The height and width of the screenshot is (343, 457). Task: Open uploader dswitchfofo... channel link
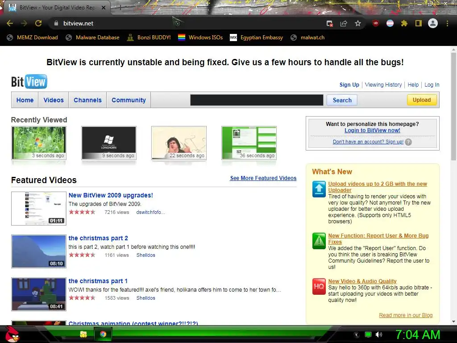(150, 212)
